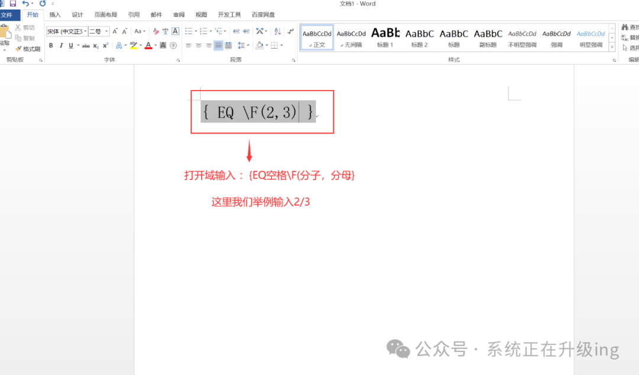Apply the 无间隔 (No Spacing) style
Viewport: 639px width, 375px height.
(351, 37)
